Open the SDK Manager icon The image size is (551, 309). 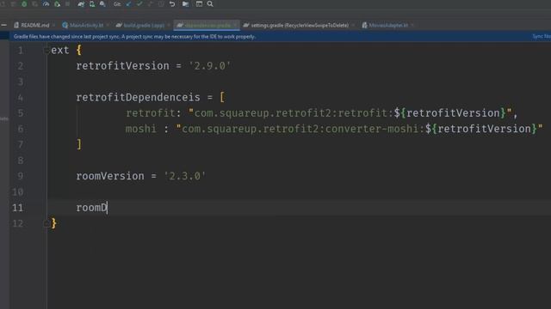102,3
